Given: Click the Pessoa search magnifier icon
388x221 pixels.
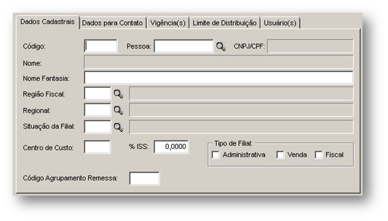Looking at the screenshot, I should click(x=221, y=47).
